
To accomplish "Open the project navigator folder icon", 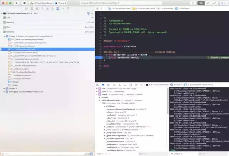I will click(x=26, y=9).
